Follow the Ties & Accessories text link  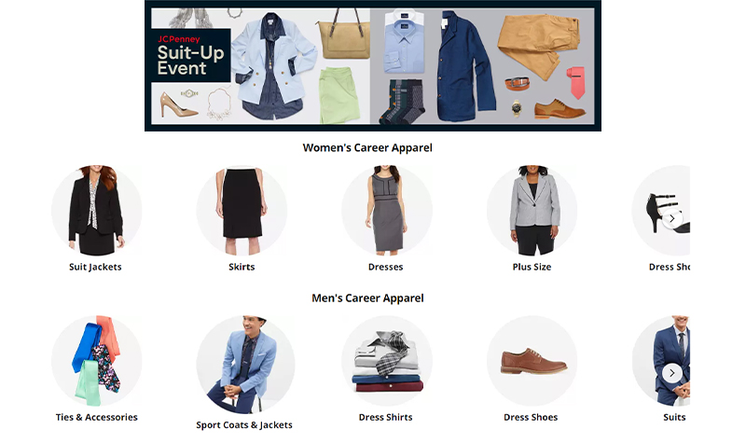97,417
